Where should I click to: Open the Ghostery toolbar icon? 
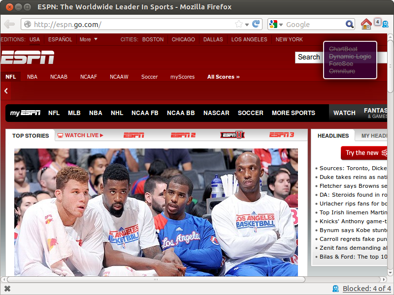coord(385,24)
